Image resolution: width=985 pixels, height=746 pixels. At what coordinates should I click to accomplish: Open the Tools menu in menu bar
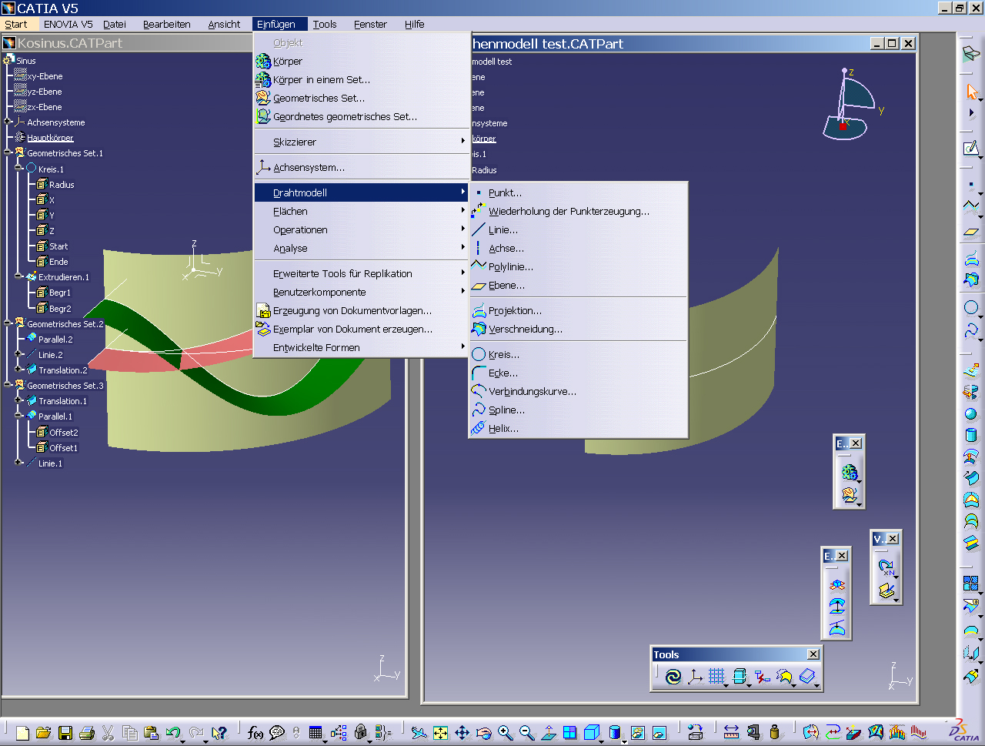[325, 24]
